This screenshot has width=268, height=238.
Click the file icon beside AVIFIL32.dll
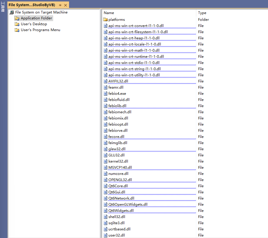pos(105,81)
